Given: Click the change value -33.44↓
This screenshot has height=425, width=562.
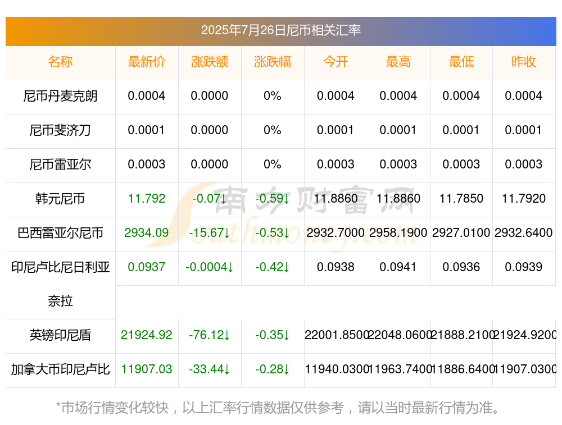Looking at the screenshot, I should [209, 369].
